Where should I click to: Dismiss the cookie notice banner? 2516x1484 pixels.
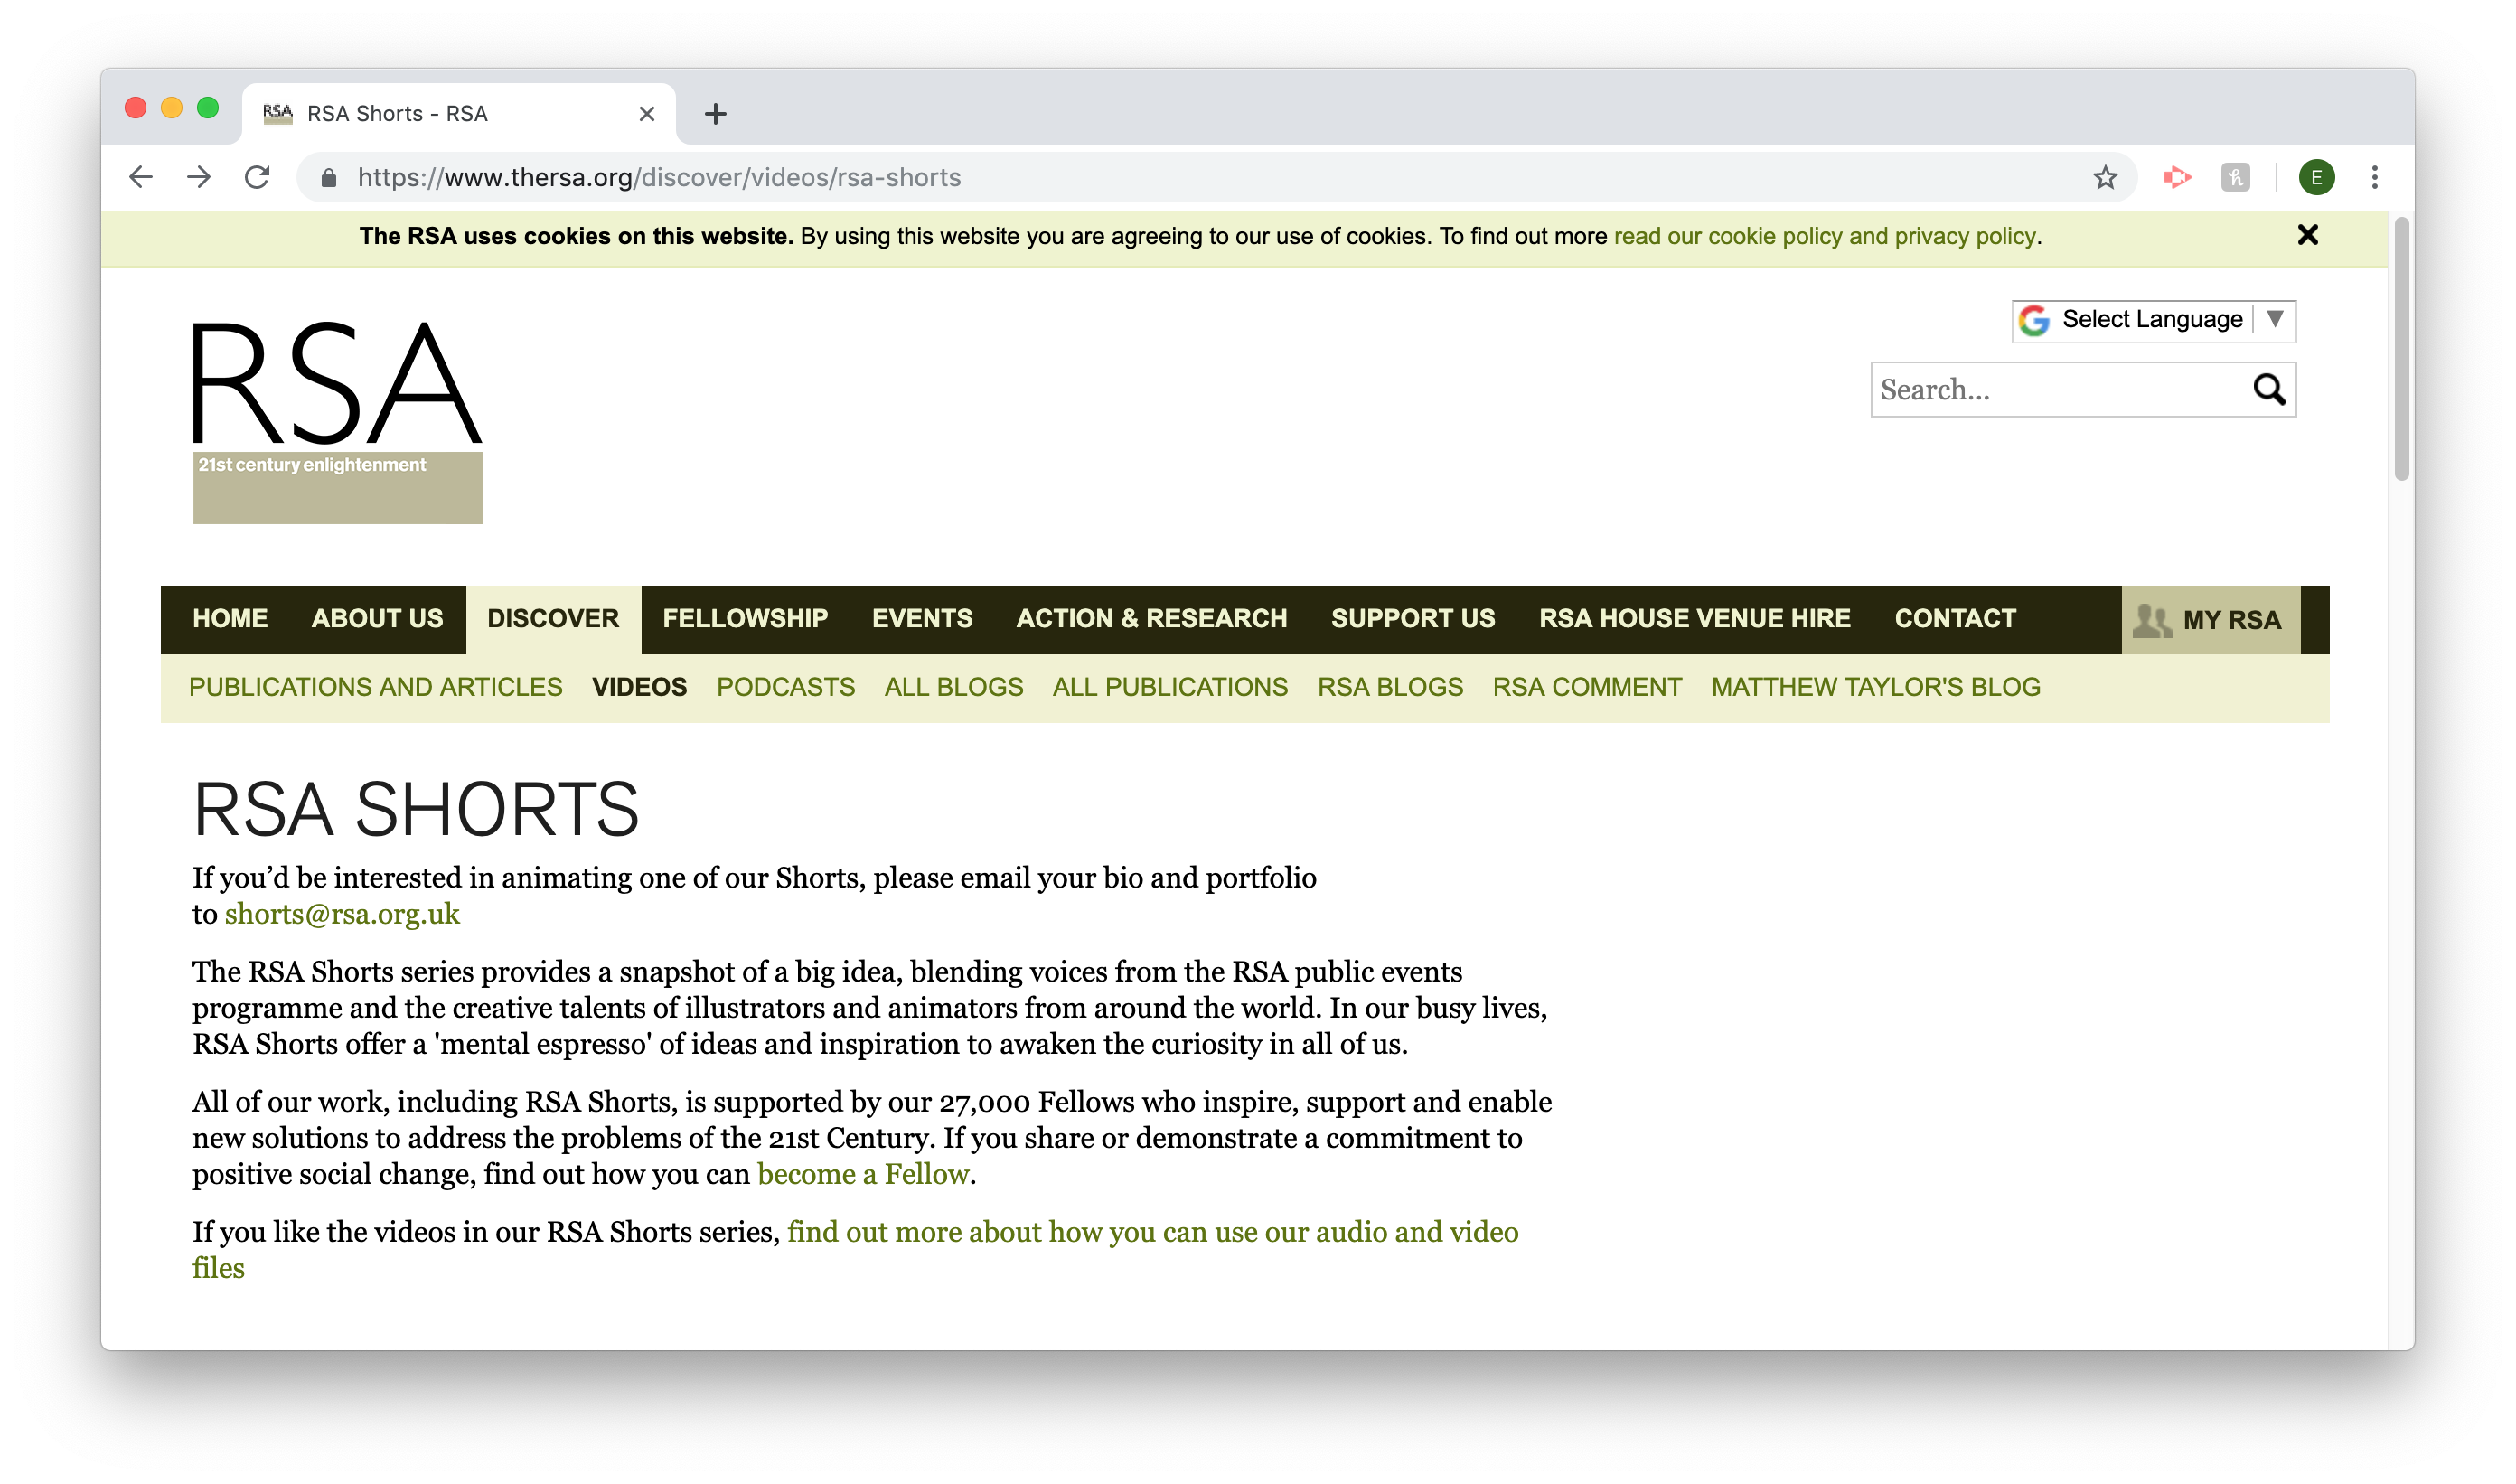coord(2307,235)
